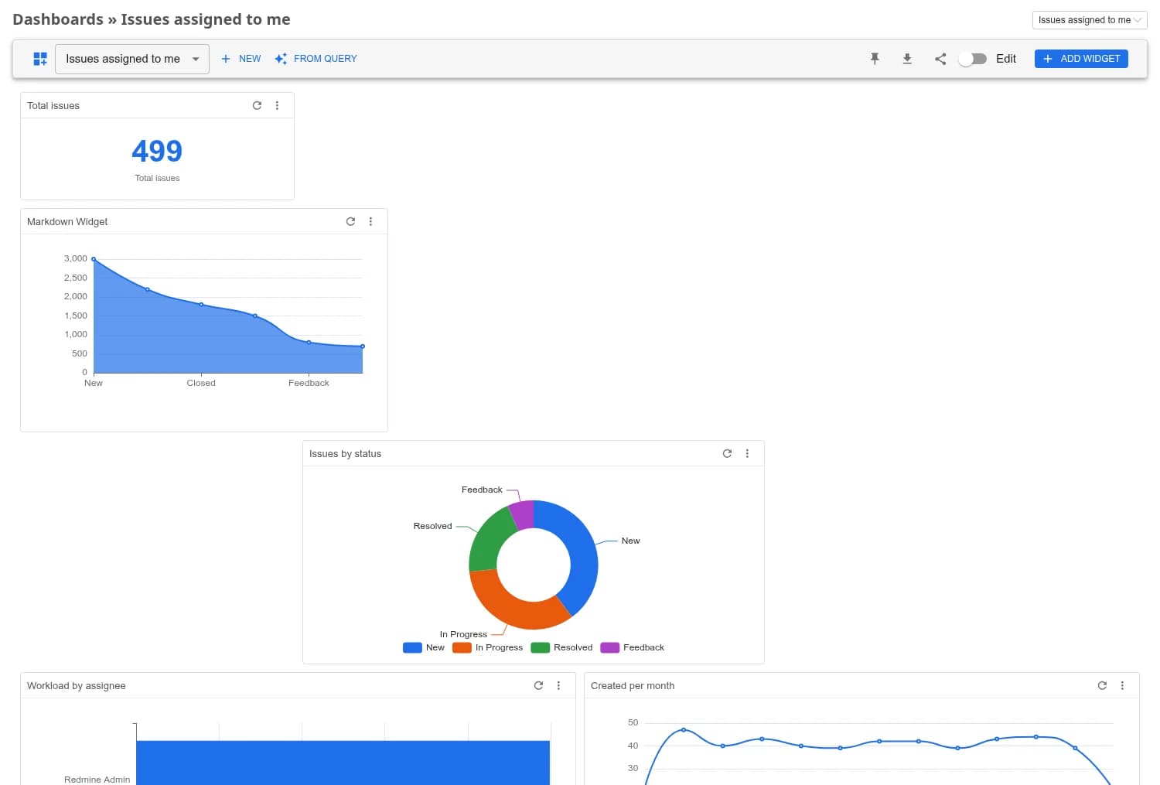The width and height of the screenshot is (1160, 785).
Task: Click the dashboard grid icon in toolbar
Action: point(40,59)
